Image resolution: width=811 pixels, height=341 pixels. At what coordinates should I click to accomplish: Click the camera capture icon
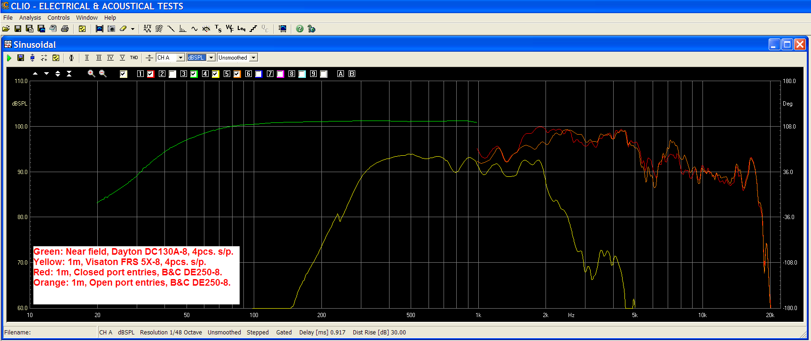(x=111, y=29)
